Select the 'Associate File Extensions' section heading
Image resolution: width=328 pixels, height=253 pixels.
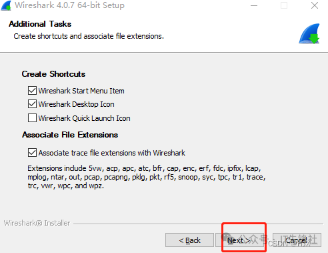[70, 135]
